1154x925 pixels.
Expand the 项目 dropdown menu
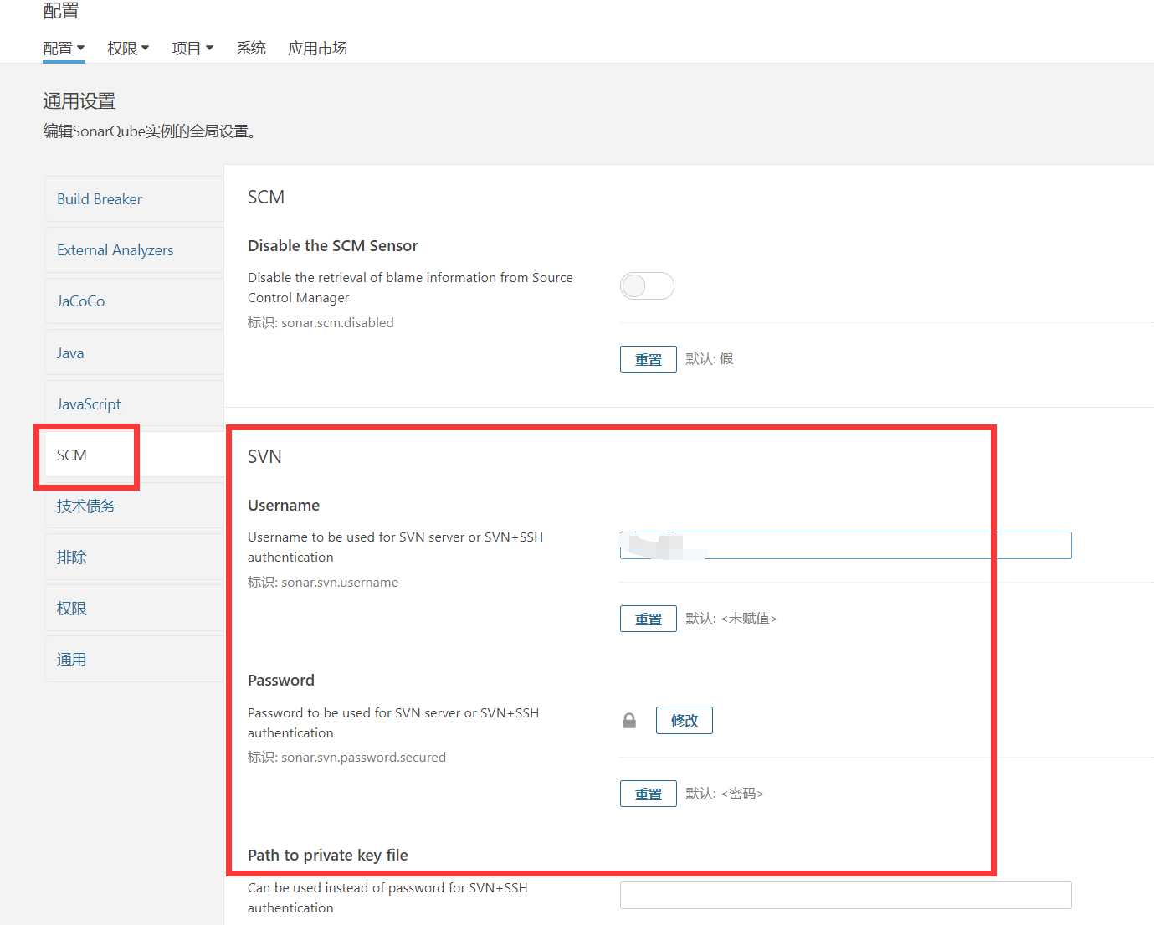[192, 48]
